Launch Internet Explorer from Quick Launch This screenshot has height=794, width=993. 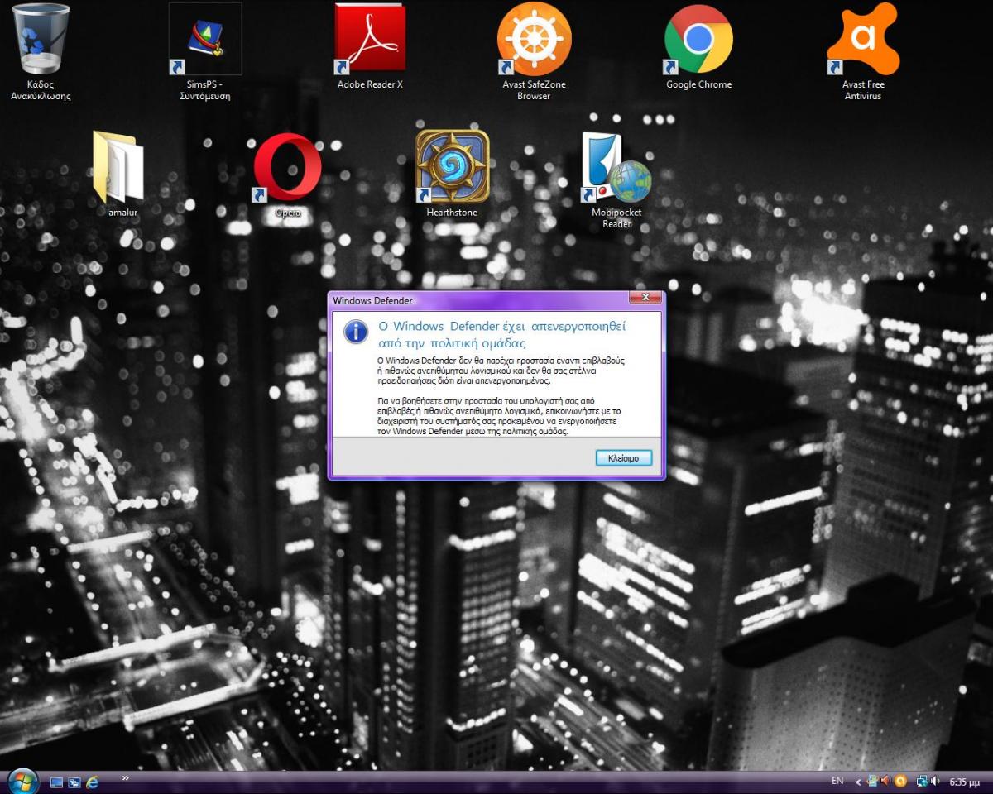tap(93, 782)
